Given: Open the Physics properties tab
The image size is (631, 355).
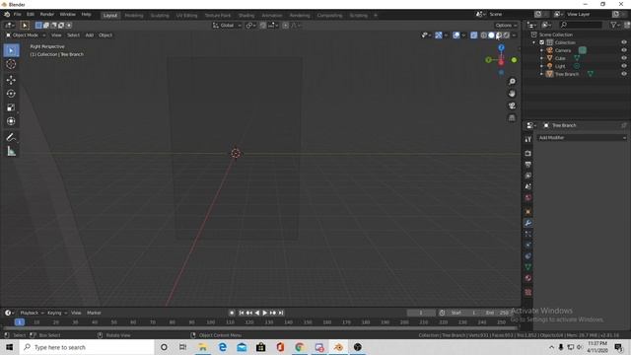Looking at the screenshot, I should [528, 246].
